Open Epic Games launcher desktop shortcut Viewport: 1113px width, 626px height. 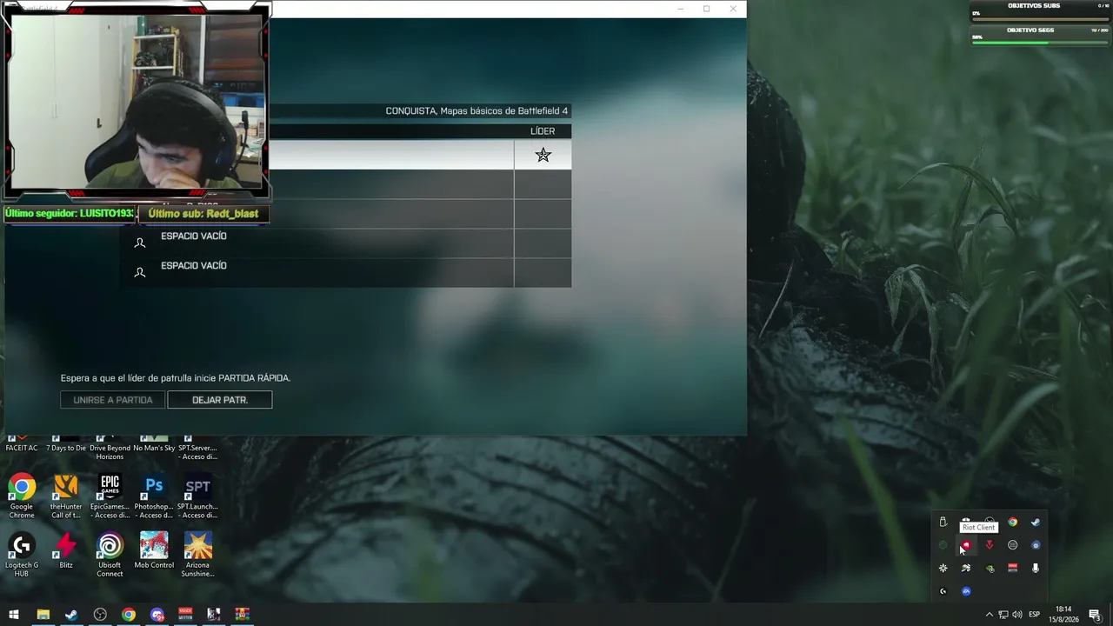point(110,497)
